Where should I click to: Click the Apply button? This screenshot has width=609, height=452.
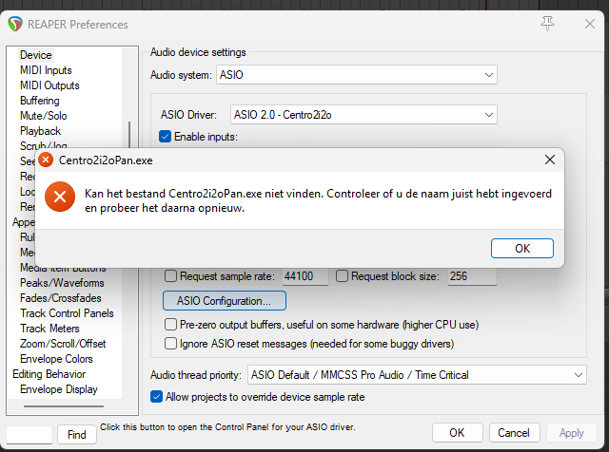(x=571, y=433)
